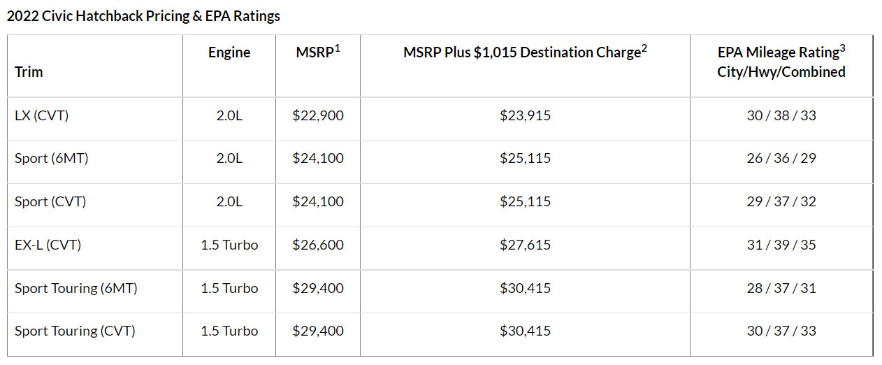
Task: Select the 31 / 39 / 35 mileage rating
Action: (781, 245)
